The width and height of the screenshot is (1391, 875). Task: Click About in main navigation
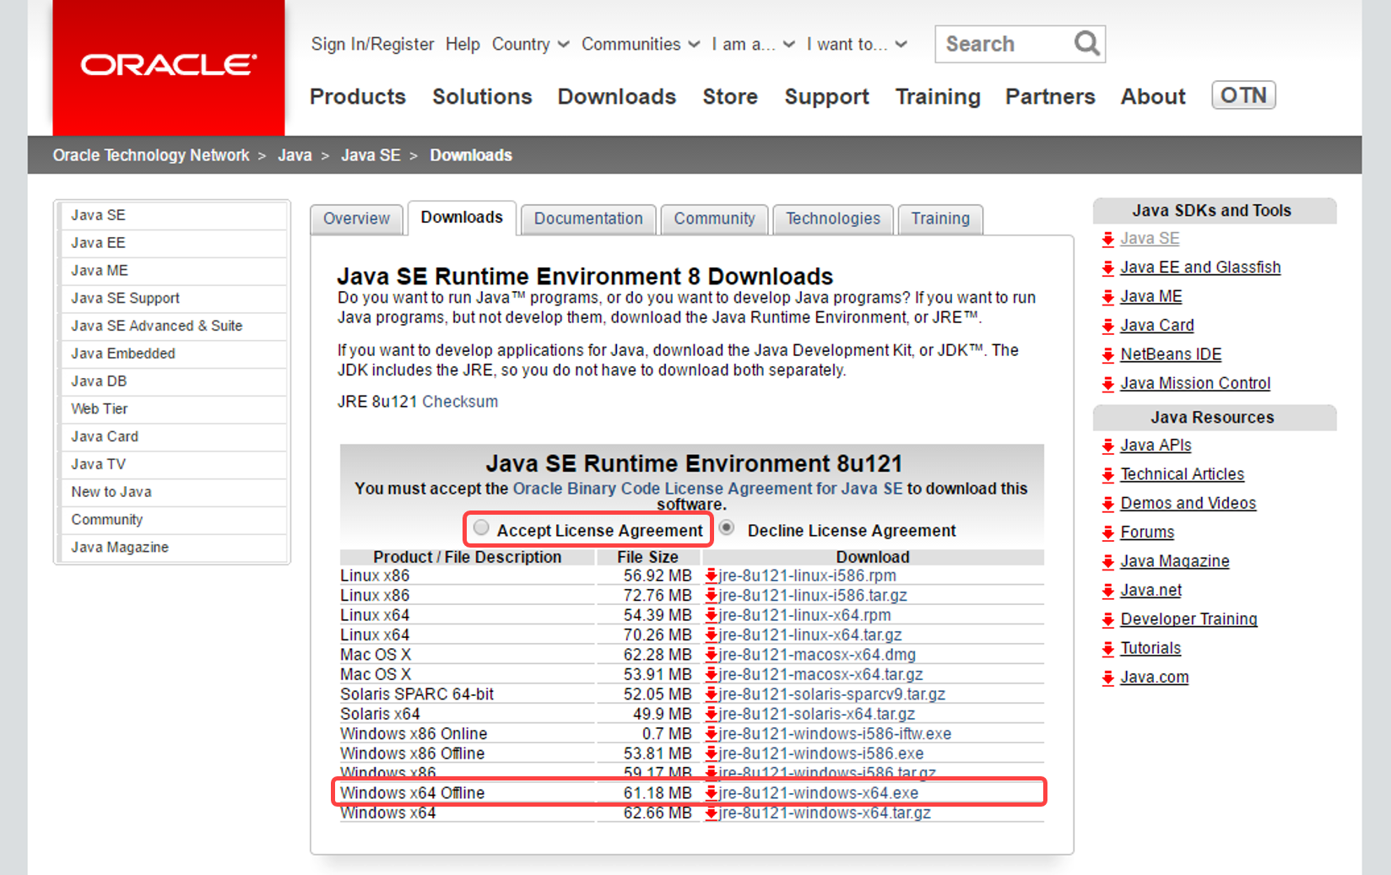coord(1153,96)
